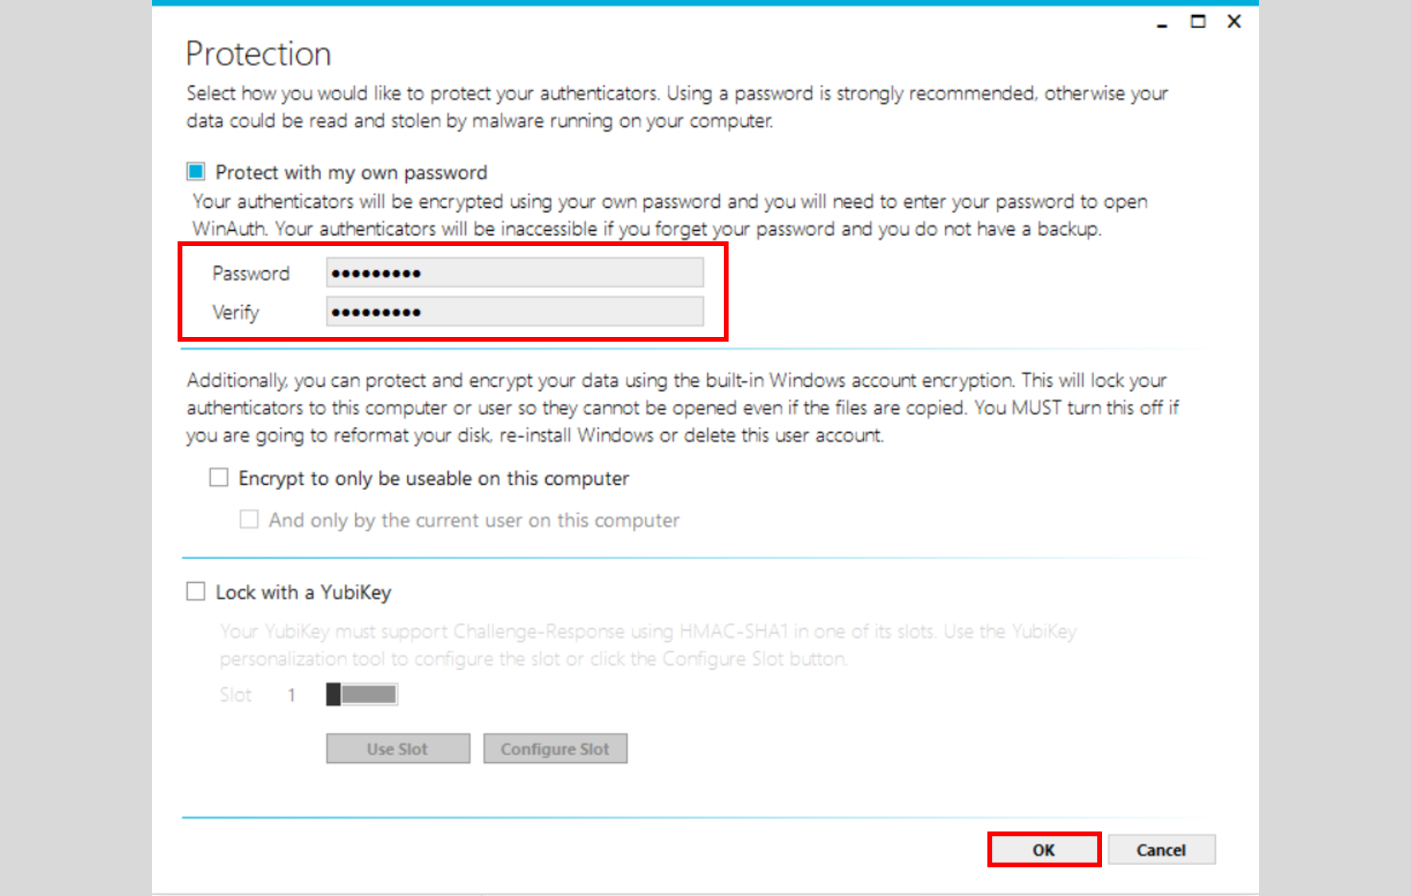Screen dimensions: 1411x896
Task: Click the 'And only by the current user' label
Action: (474, 521)
